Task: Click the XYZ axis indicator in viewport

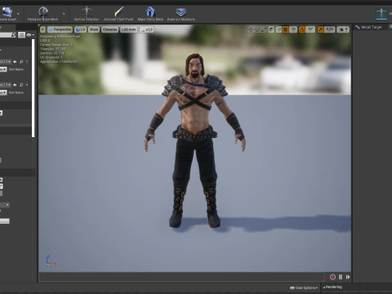Action: click(51, 261)
